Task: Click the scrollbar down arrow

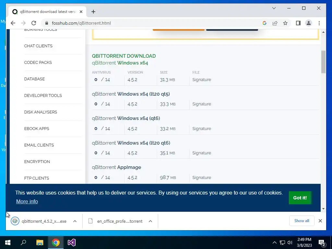Action: [323, 208]
